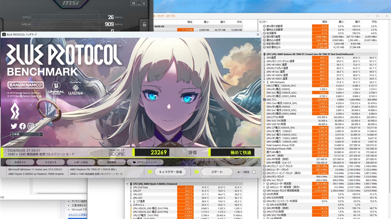This screenshot has width=391, height=219.
Task: Click the chip icon beside CPU [#0] header
Action: (x=131, y=184)
